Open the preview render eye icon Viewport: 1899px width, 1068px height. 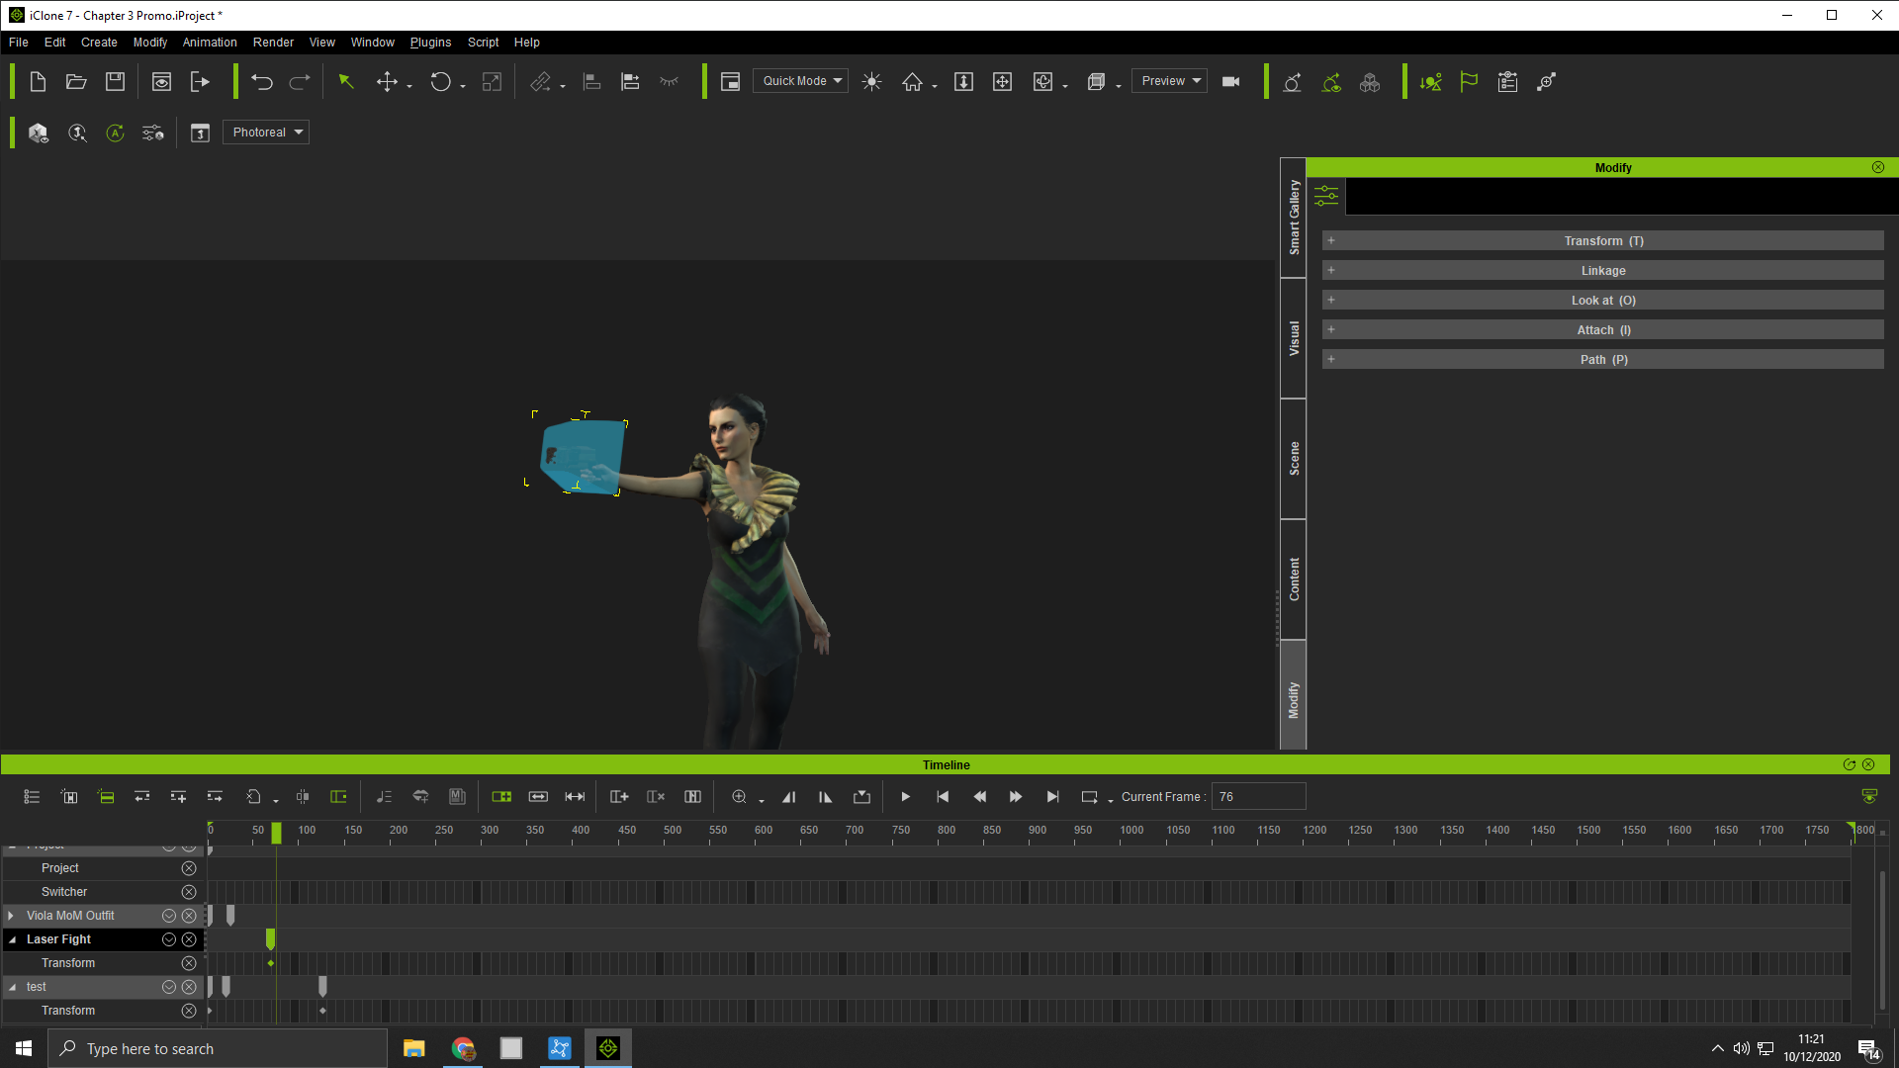click(161, 82)
